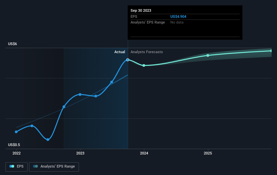The height and width of the screenshot is (175, 277).
Task: Select the EPS point at start of highlighted region
Action: [x=64, y=107]
